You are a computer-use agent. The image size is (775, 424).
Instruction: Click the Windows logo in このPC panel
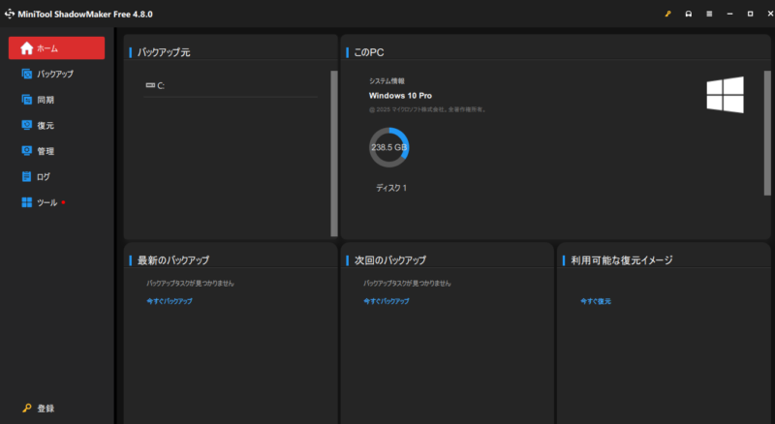[724, 96]
